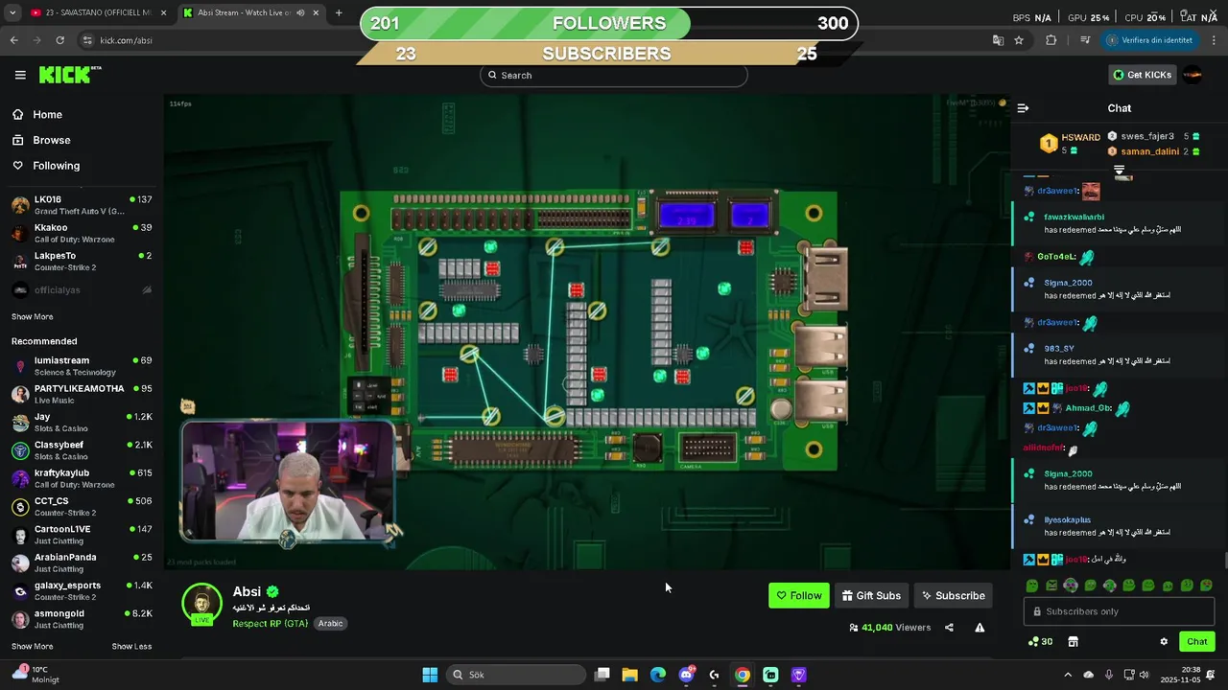Click Absi streamer avatar
Image resolution: width=1228 pixels, height=690 pixels.
[201, 603]
